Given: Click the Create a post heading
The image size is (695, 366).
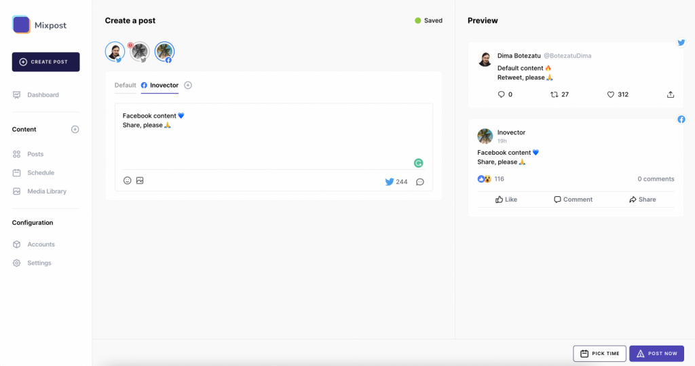Looking at the screenshot, I should [x=130, y=21].
